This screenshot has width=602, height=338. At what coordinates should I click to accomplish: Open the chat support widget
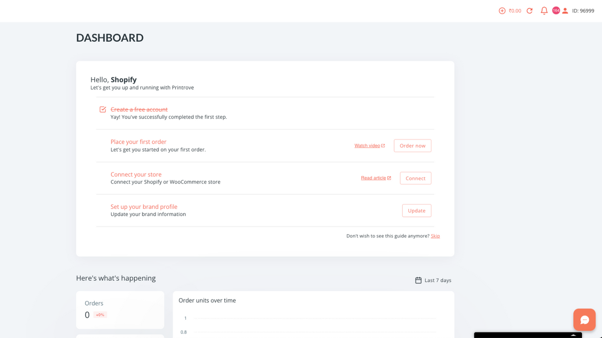[x=585, y=320]
